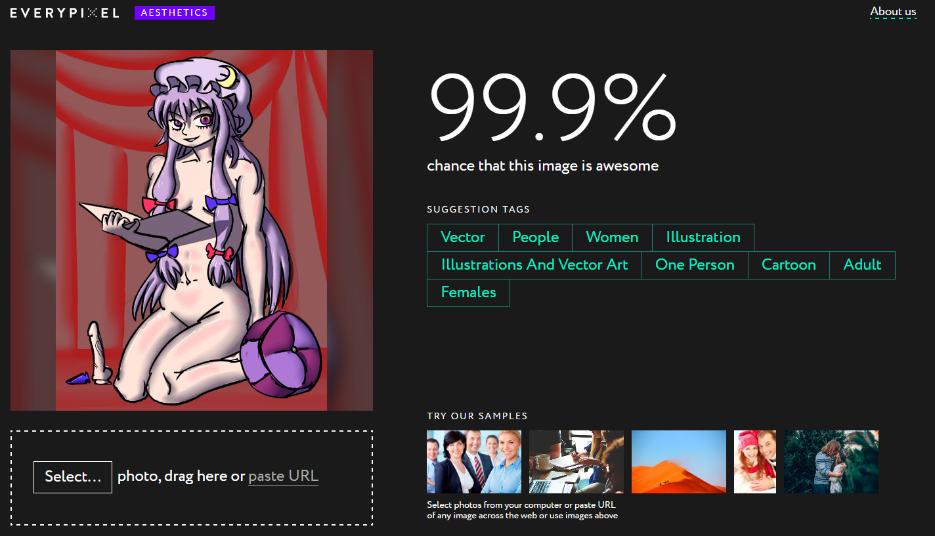Open the Aesthetics badge
Screen dimensions: 935x536
[175, 12]
